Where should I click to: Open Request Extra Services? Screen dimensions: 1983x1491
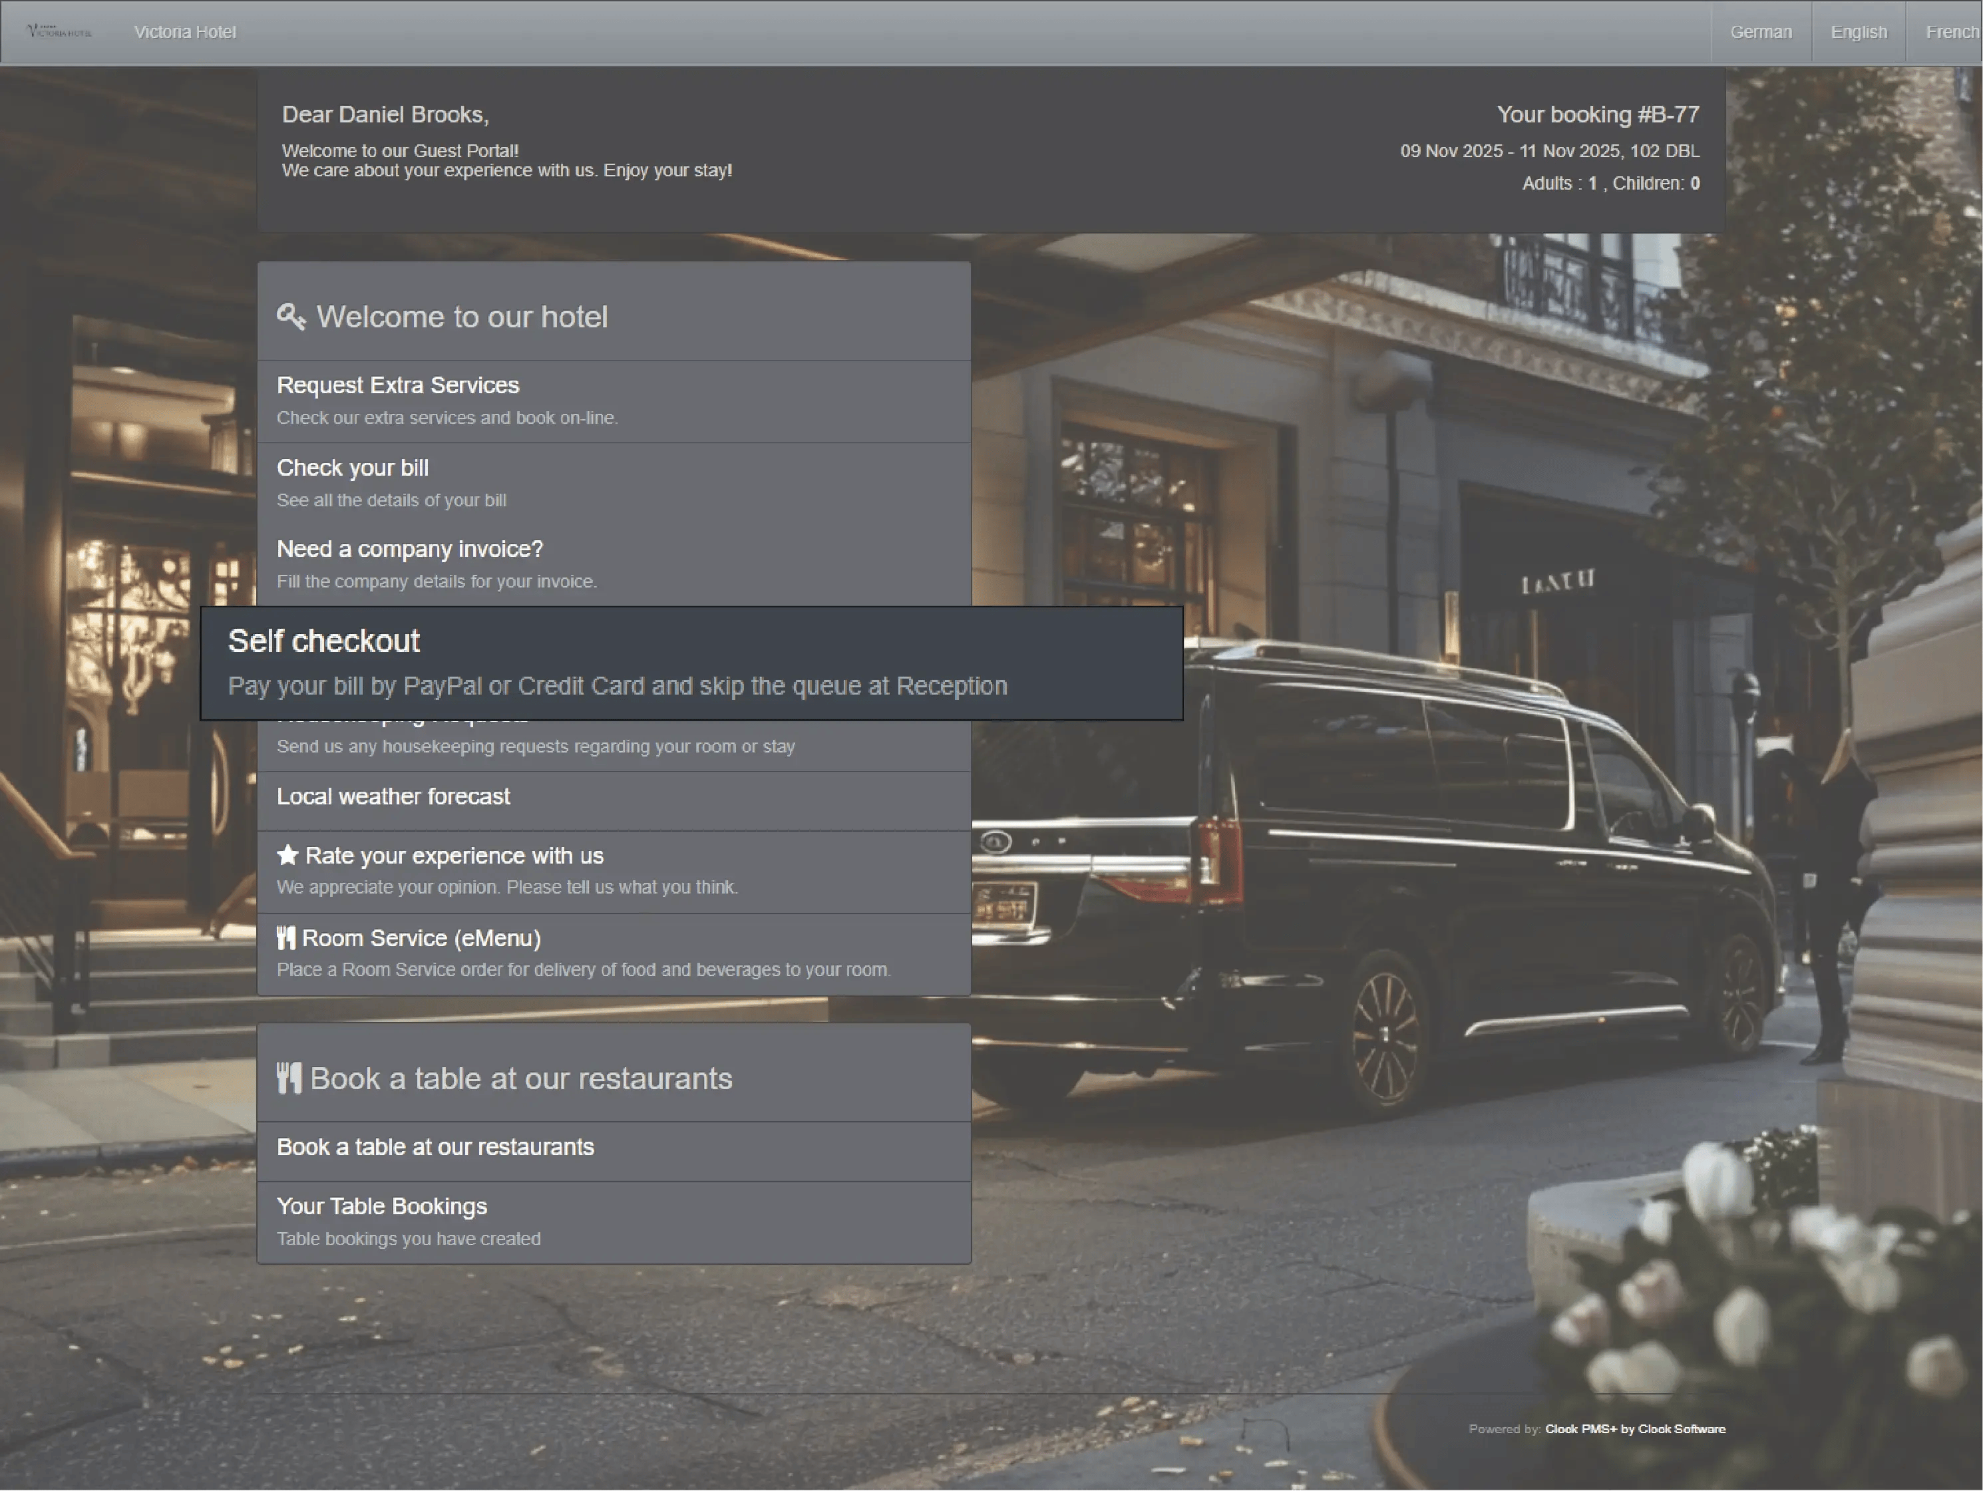coord(397,385)
